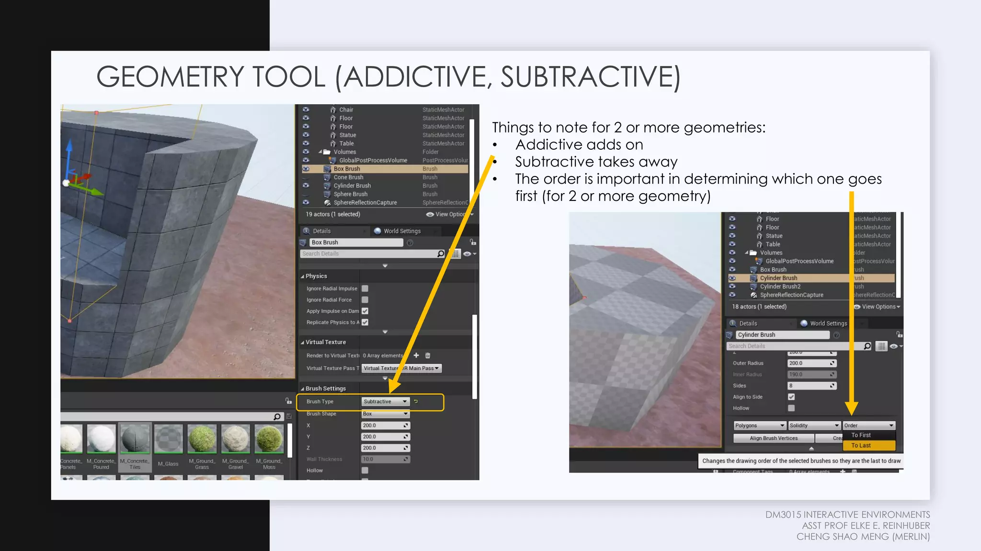The height and width of the screenshot is (551, 981).
Task: Click the Cone Brush icon in left outliner
Action: [x=327, y=177]
